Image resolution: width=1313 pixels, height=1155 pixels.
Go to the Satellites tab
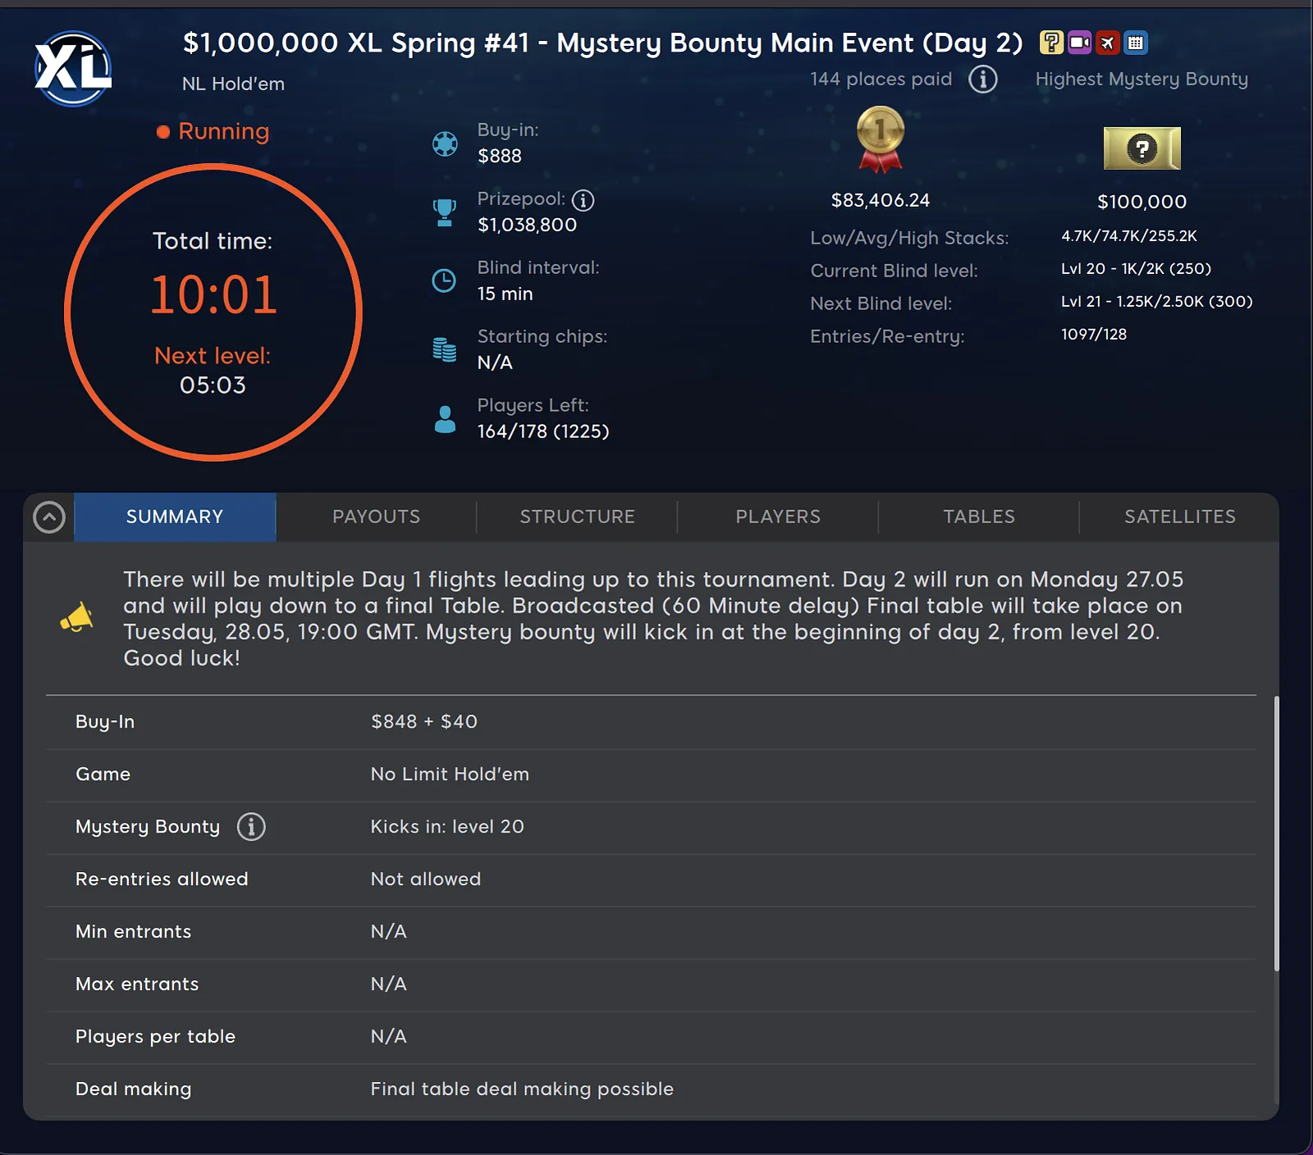pyautogui.click(x=1179, y=517)
